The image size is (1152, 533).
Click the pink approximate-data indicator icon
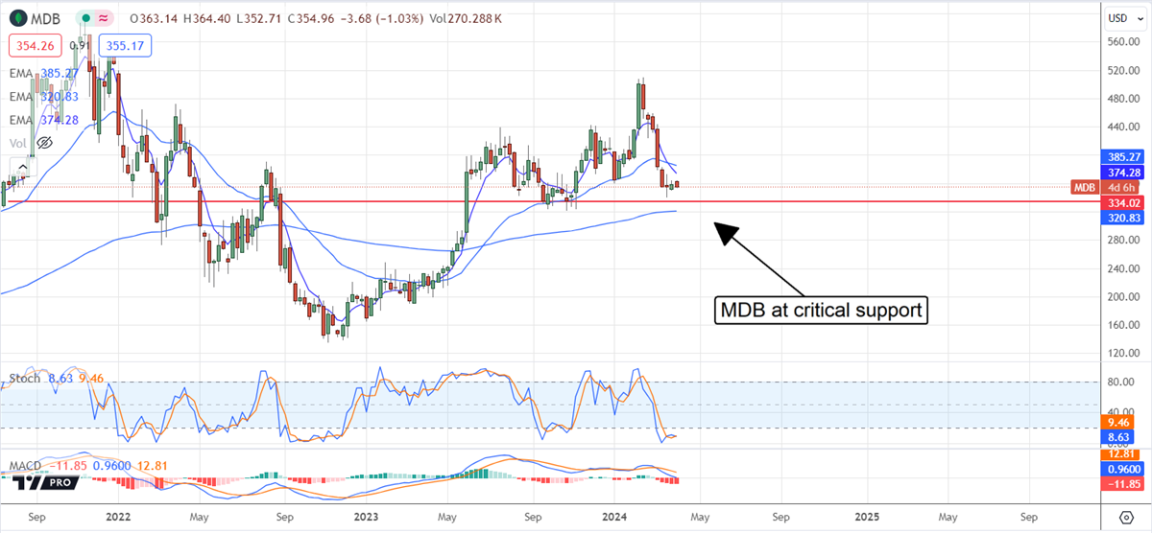click(x=104, y=18)
